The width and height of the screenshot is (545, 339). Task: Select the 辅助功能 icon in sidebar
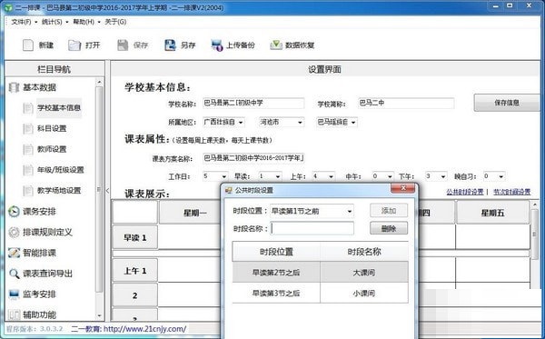click(14, 314)
